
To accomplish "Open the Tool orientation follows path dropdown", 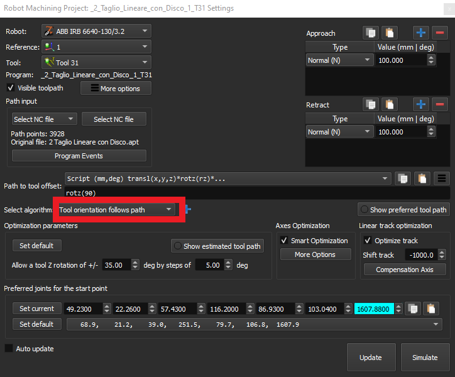I will [116, 210].
